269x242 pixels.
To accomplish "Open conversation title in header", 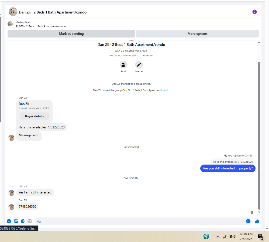I will (x=53, y=12).
